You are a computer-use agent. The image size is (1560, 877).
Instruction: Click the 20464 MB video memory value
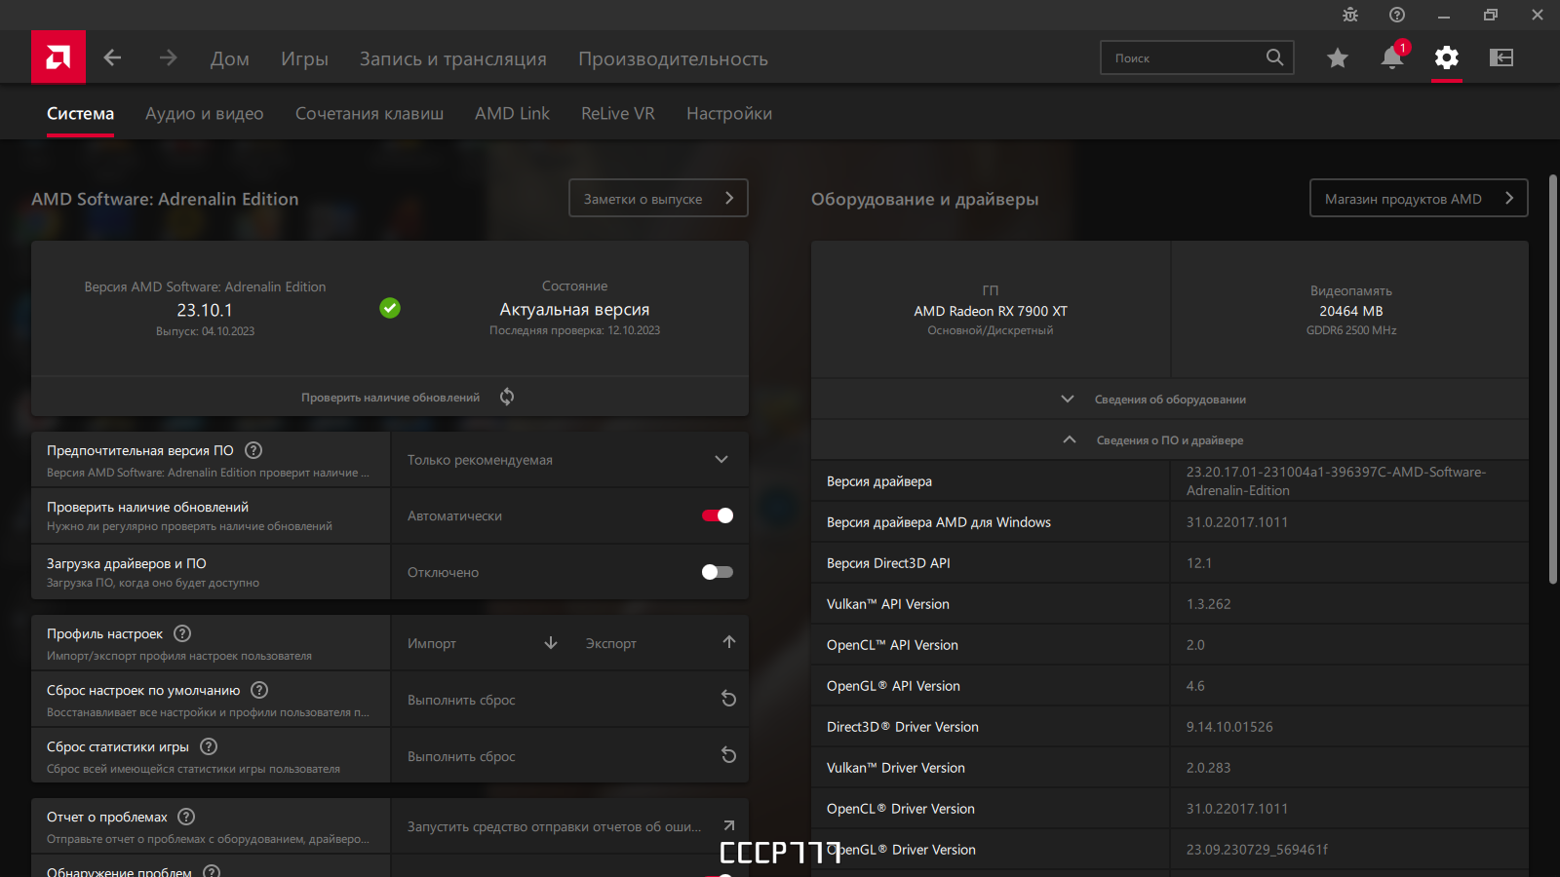(x=1351, y=311)
